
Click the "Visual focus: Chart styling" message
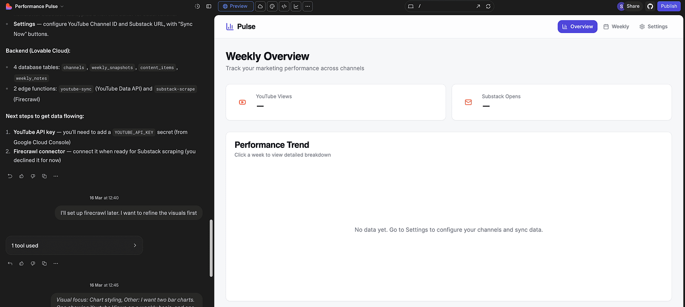point(127,300)
